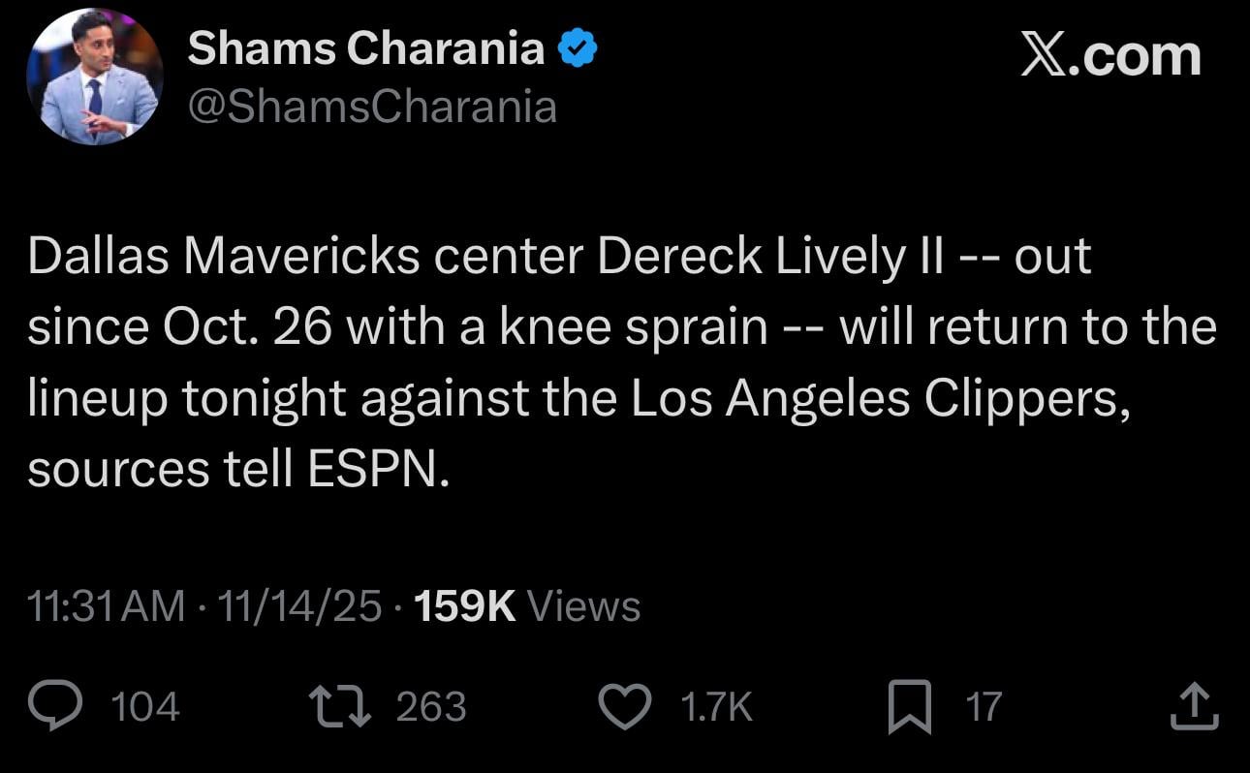View the 159K Views analytics
Viewport: 1250px width, 773px height.
527,607
